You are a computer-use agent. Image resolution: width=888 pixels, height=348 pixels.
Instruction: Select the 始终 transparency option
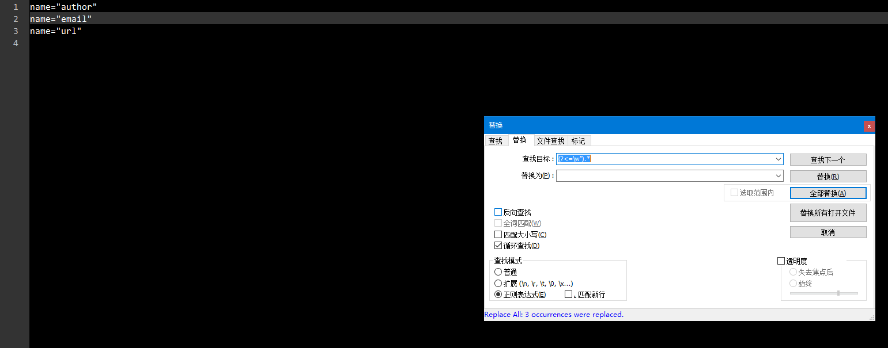point(793,283)
